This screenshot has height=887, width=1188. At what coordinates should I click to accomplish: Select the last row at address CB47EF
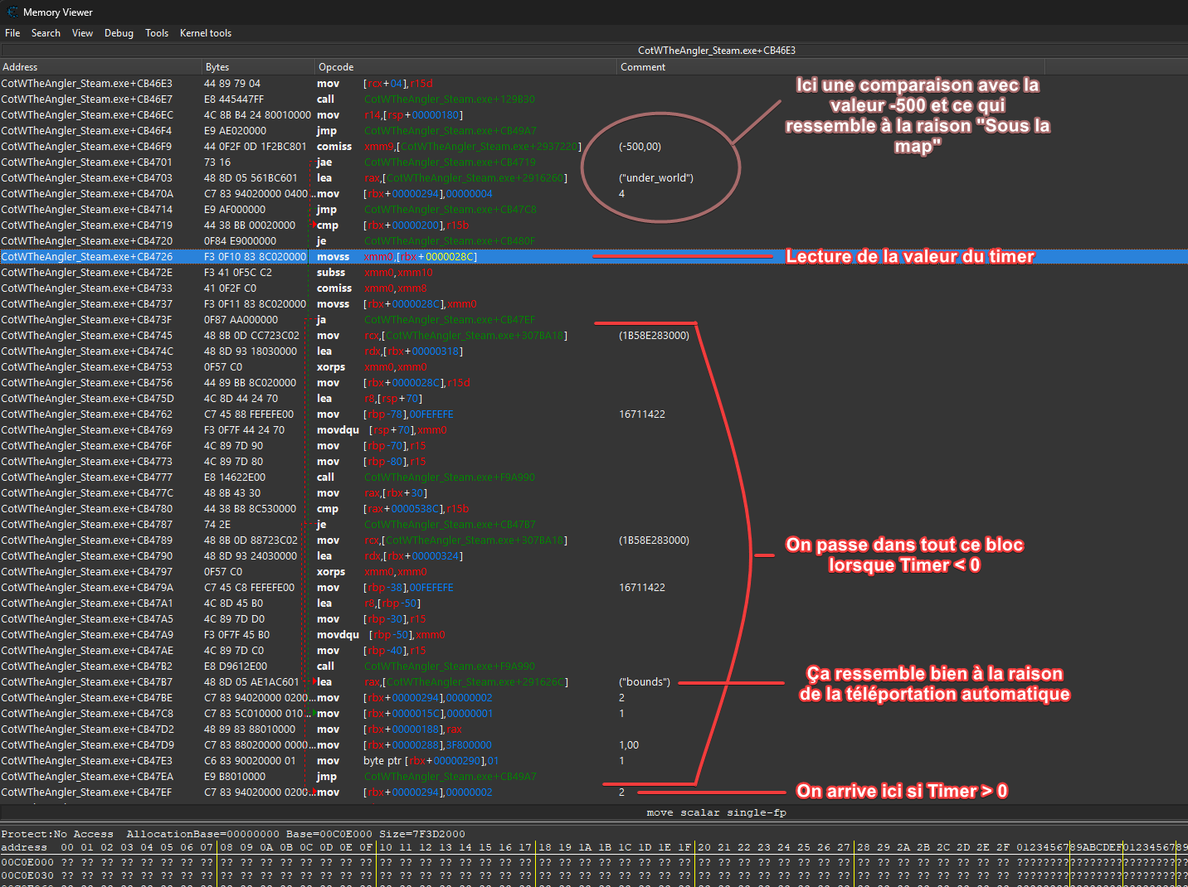[x=594, y=792]
